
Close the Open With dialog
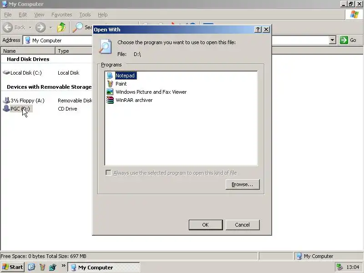(266, 30)
